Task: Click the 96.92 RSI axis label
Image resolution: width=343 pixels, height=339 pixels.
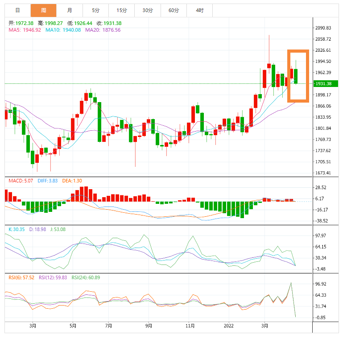Action: tap(321, 284)
